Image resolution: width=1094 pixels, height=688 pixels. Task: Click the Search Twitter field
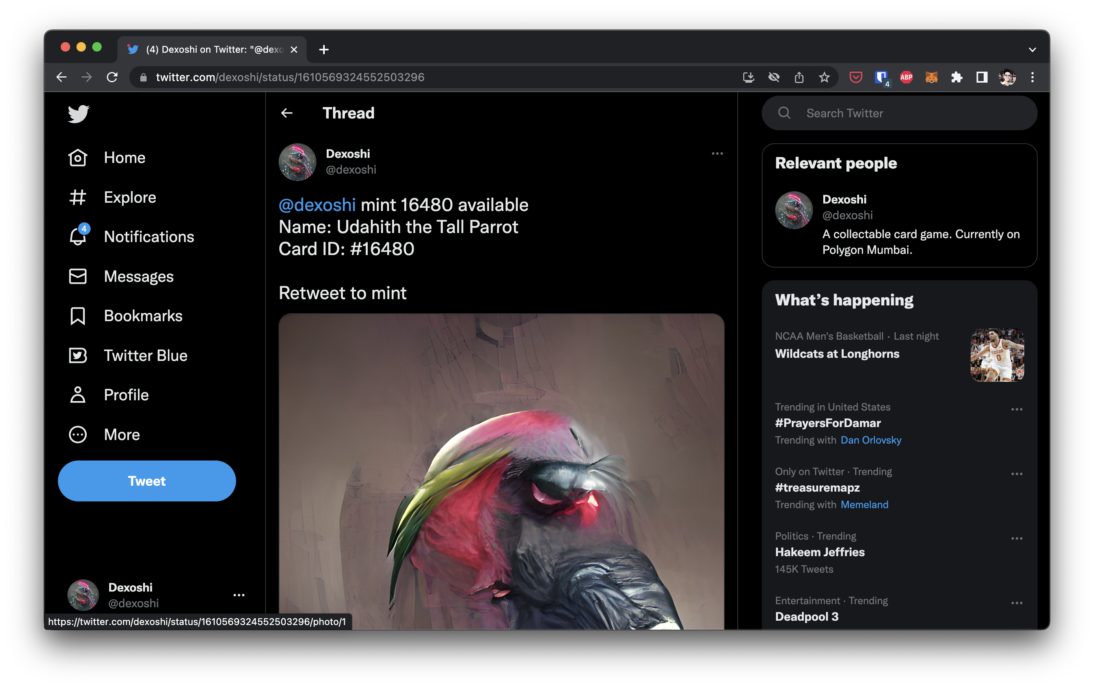coord(900,113)
